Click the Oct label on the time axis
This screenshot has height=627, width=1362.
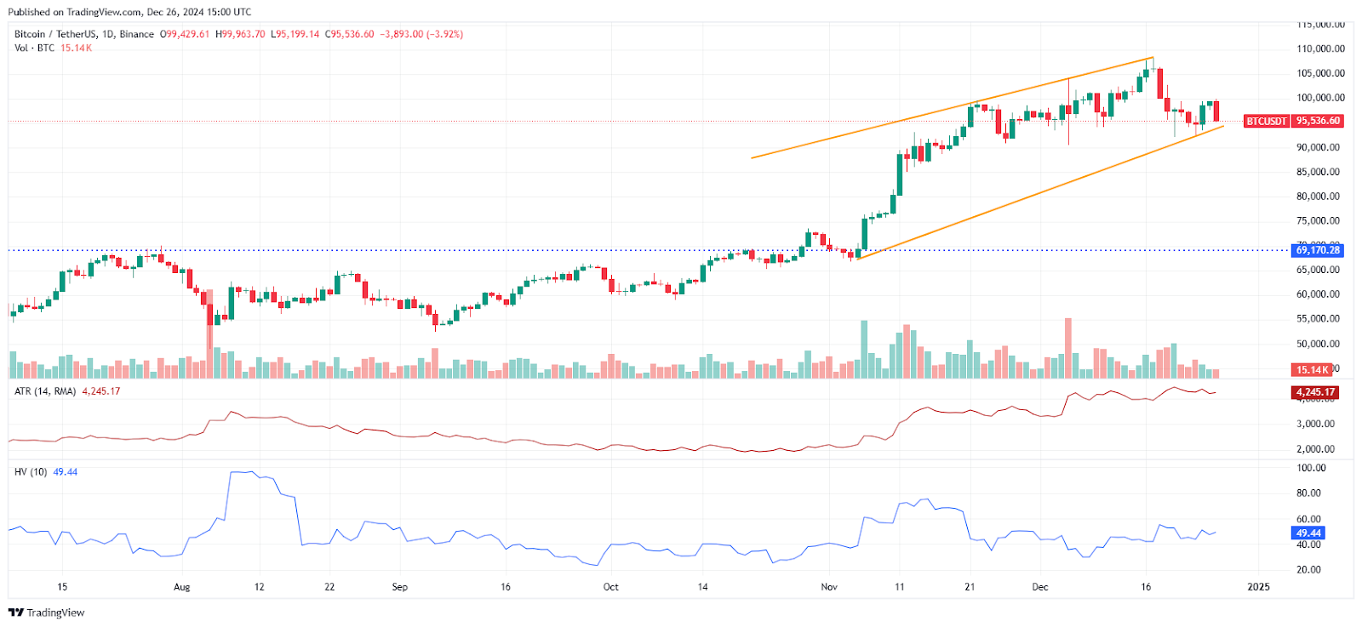(610, 587)
